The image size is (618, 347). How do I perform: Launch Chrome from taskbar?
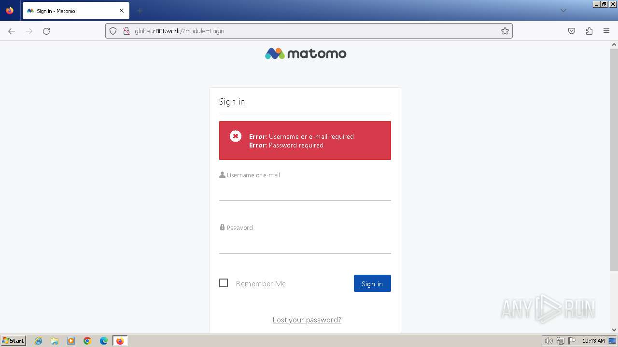(x=87, y=341)
